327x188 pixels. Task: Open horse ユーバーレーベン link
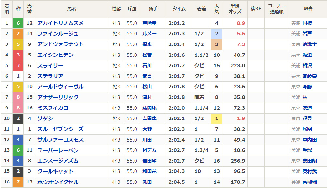click(x=58, y=150)
